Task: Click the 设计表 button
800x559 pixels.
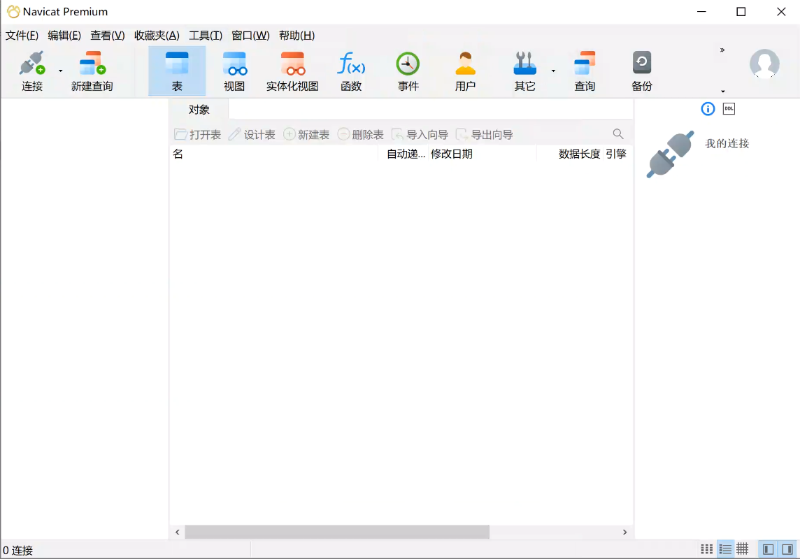Action: [252, 135]
